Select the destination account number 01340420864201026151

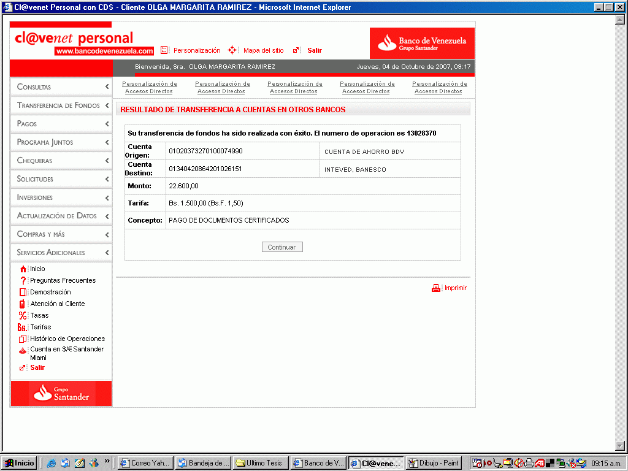click(205, 169)
